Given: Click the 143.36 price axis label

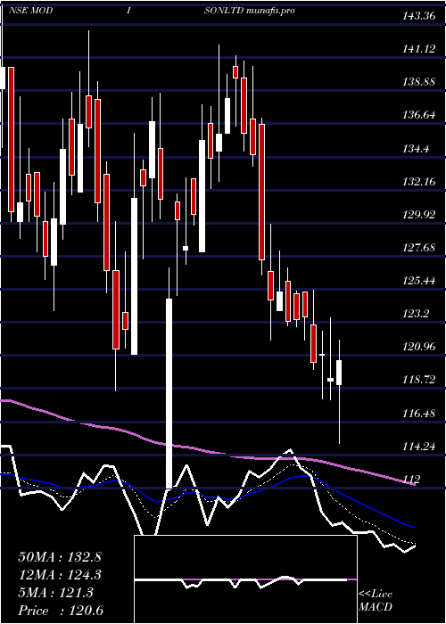Looking at the screenshot, I should (418, 16).
